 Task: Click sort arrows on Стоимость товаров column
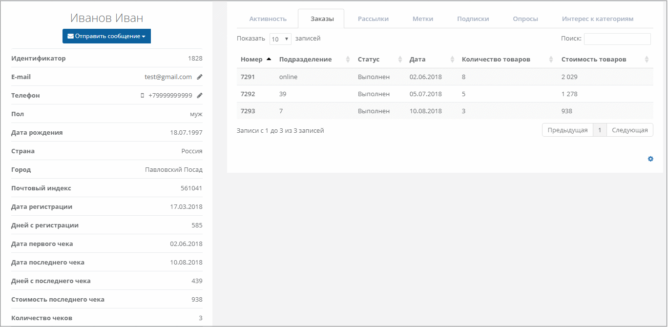(x=647, y=60)
